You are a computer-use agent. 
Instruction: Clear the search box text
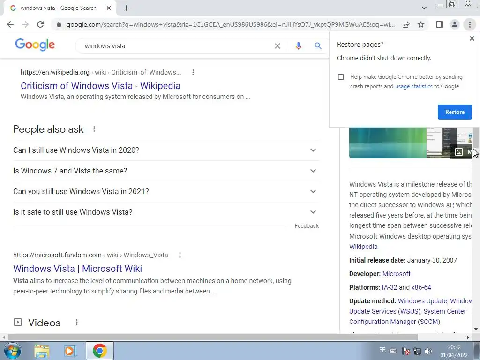pos(277,46)
